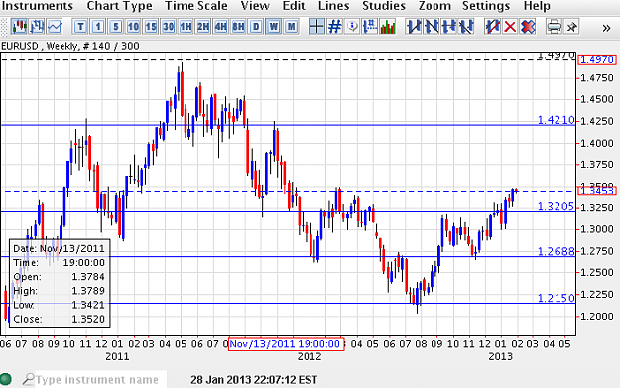Screen dimensions: 620x388
Task: Switch to 2H time scale
Action: (x=203, y=27)
